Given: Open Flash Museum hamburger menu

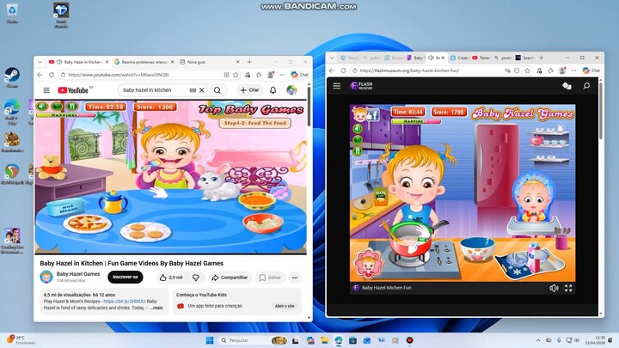Looking at the screenshot, I should pos(337,86).
